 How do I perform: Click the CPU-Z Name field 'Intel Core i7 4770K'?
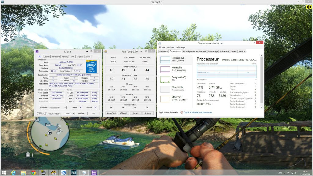pos(66,62)
